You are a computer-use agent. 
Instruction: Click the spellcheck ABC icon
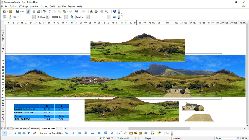click(45, 11)
